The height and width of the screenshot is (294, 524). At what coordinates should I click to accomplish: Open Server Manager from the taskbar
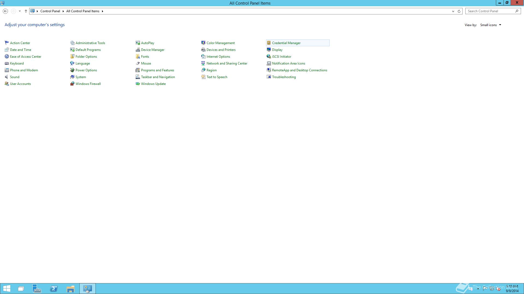tap(37, 289)
